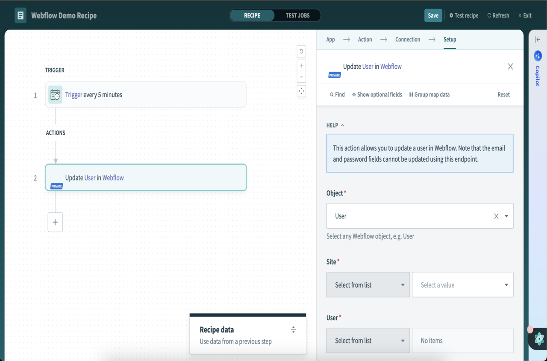The width and height of the screenshot is (547, 361).
Task: Click the scheduler trigger clock icon
Action: 55,95
